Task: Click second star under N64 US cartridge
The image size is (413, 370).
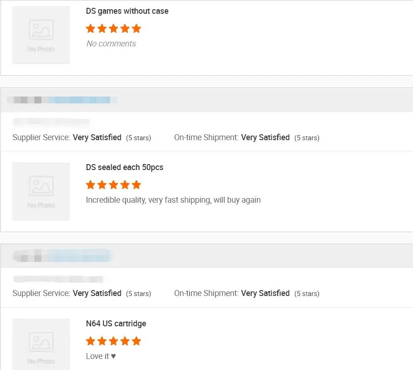Action: pos(102,341)
